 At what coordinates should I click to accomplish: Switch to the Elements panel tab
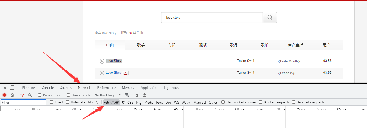29,88
